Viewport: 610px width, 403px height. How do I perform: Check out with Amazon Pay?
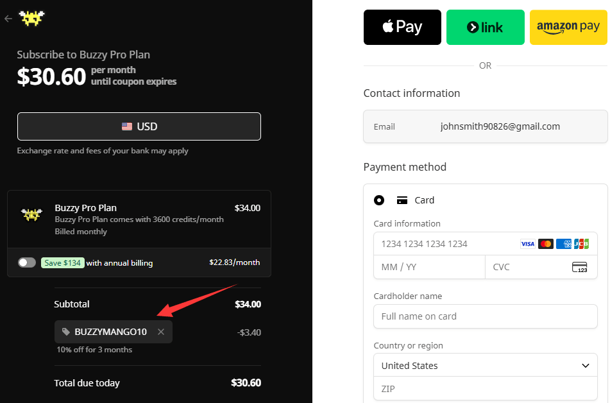coord(568,27)
